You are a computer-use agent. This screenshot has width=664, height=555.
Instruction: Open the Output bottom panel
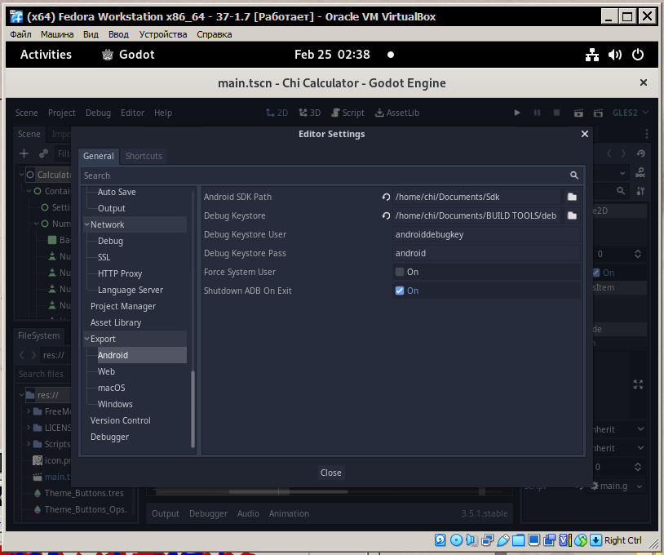pyautogui.click(x=165, y=513)
